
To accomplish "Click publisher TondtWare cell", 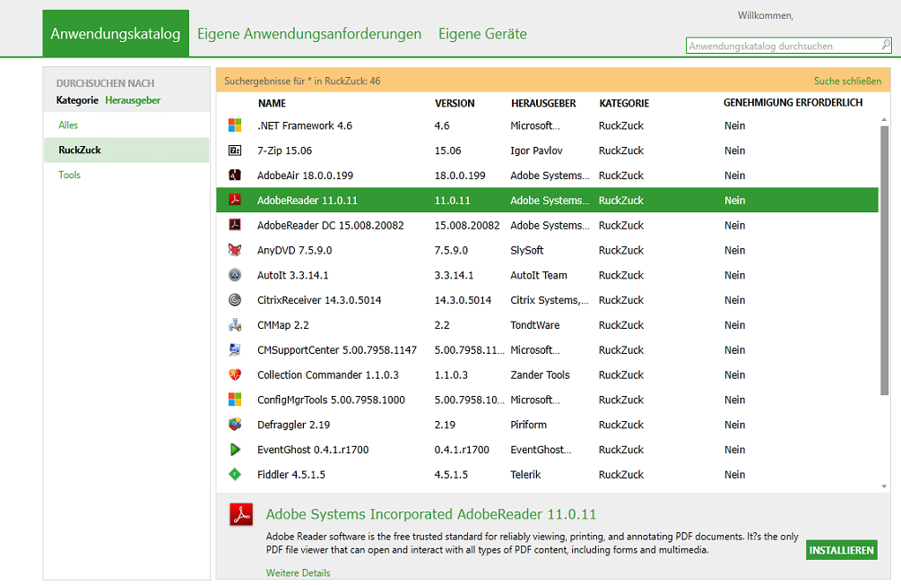I will tap(534, 325).
